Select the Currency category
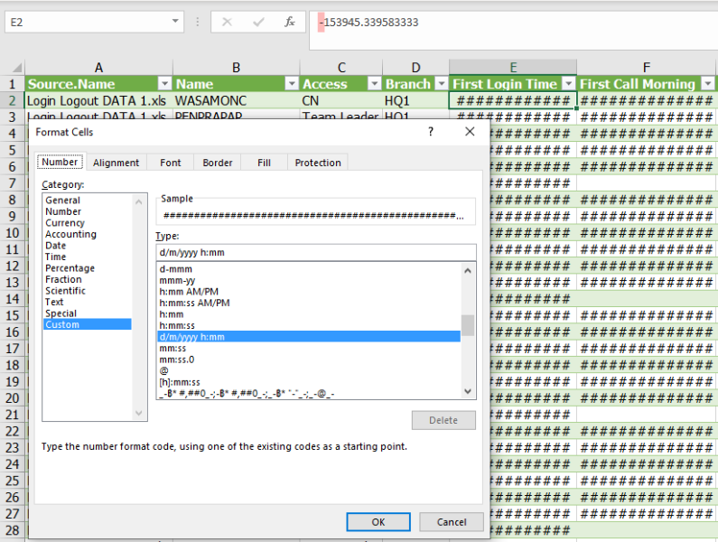Image resolution: width=718 pixels, height=542 pixels. tap(65, 223)
